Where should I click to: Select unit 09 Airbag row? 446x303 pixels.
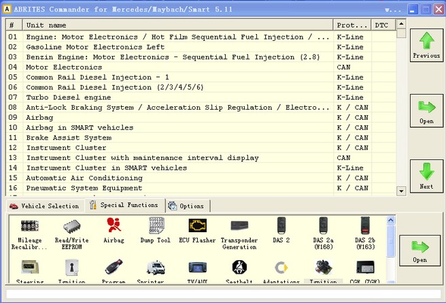pos(201,117)
